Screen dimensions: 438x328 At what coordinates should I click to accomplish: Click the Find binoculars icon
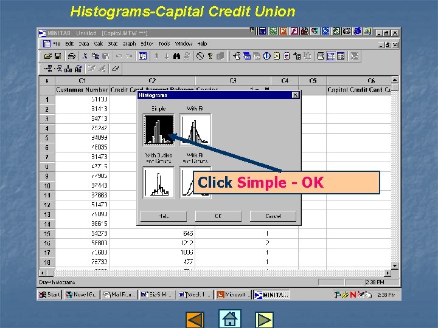176,56
